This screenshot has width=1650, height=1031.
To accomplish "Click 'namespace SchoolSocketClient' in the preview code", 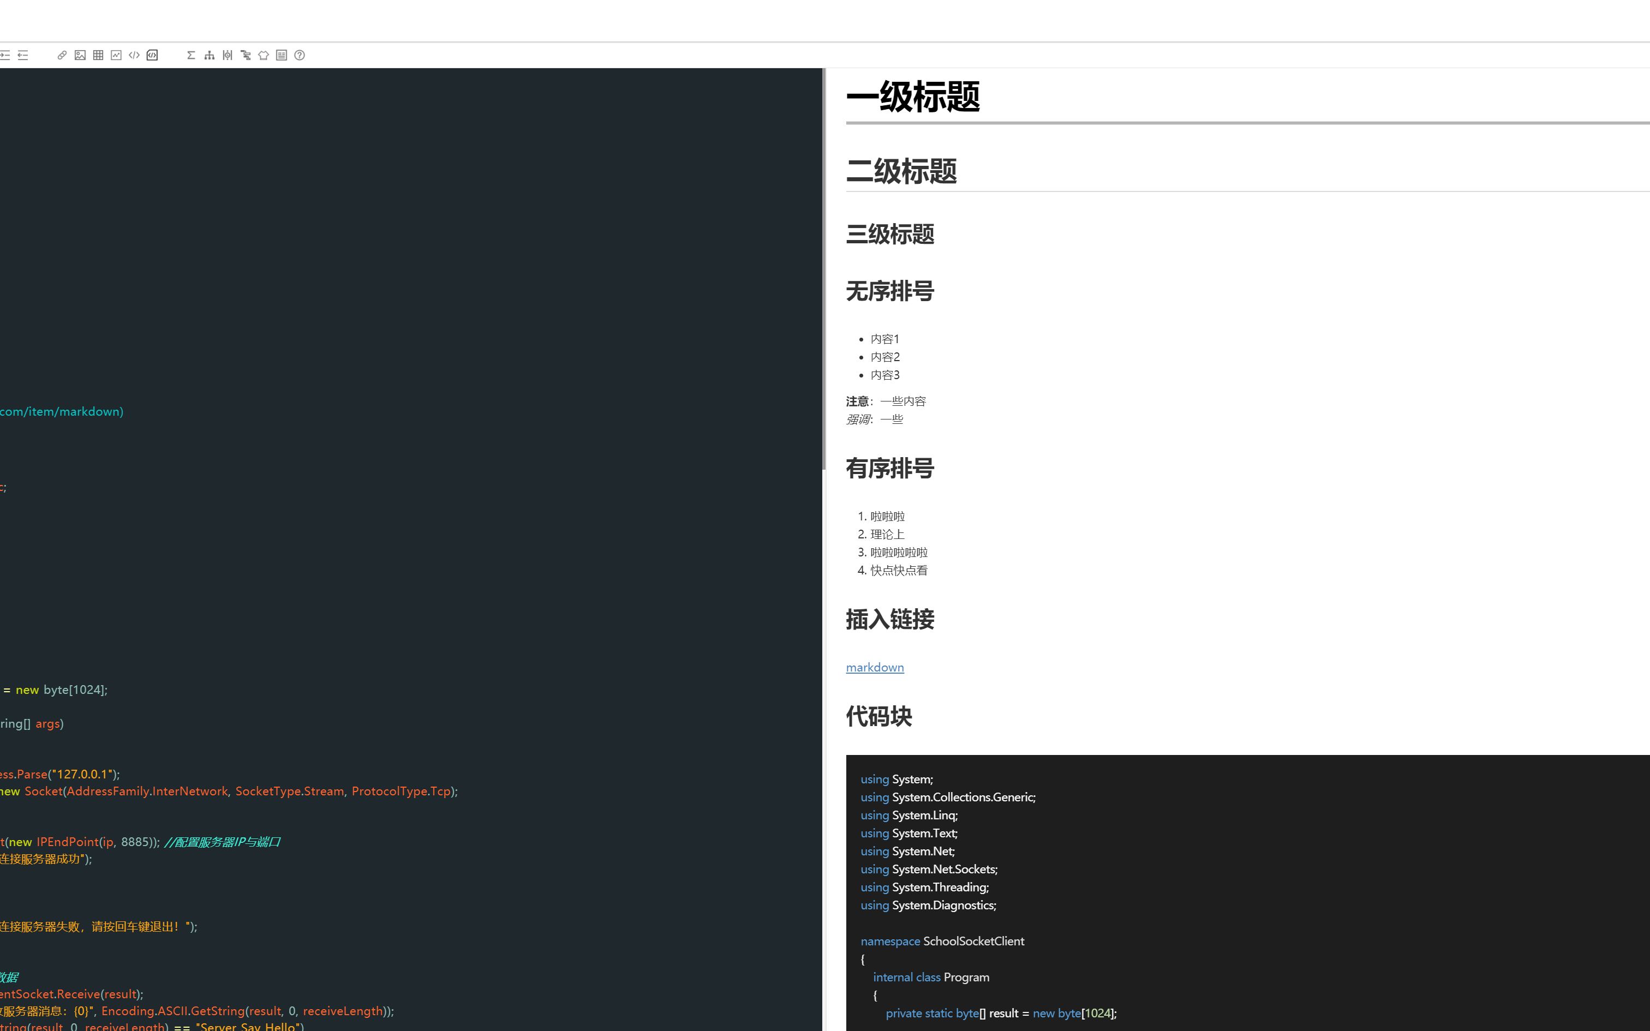I will [942, 942].
